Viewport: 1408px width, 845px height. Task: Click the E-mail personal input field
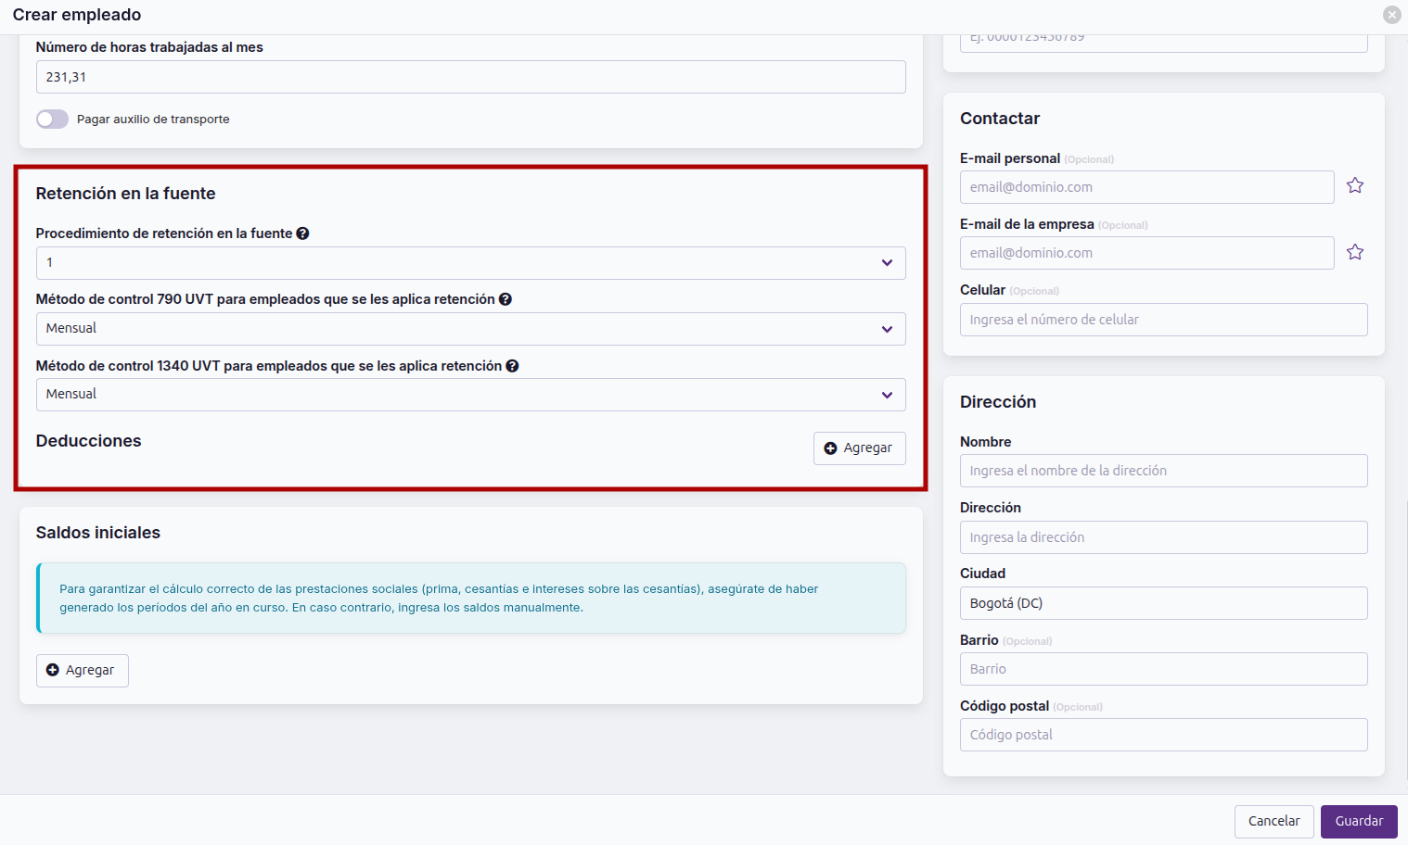tap(1146, 187)
